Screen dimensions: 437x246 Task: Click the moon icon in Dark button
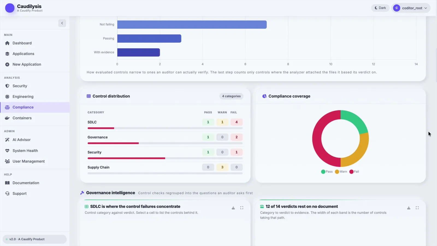tap(376, 8)
